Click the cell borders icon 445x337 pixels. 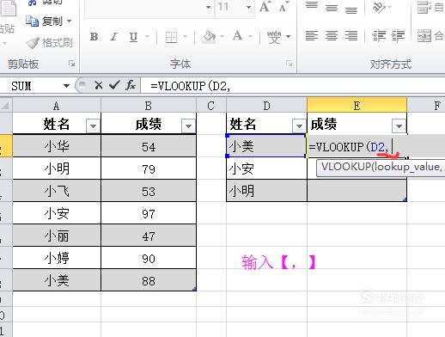click(x=171, y=37)
